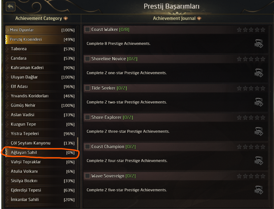The width and height of the screenshot is (274, 209).
Task: Expand the Mini Oyunlar category
Action: 7,30
